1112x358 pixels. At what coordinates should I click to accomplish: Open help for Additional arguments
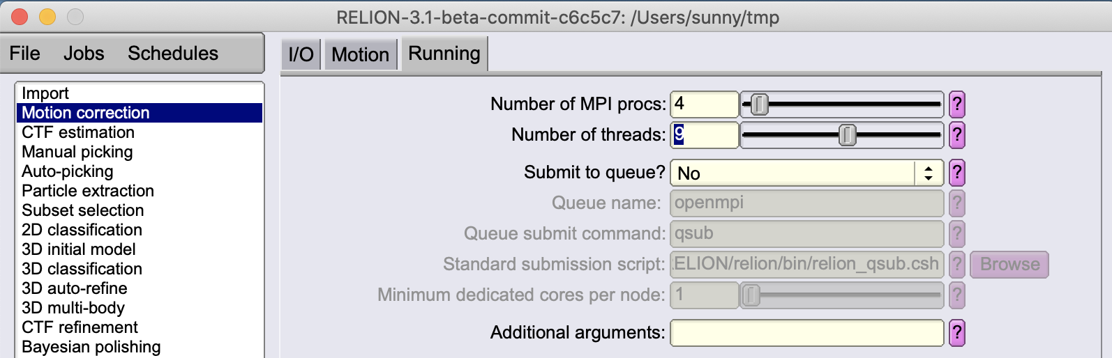(957, 333)
